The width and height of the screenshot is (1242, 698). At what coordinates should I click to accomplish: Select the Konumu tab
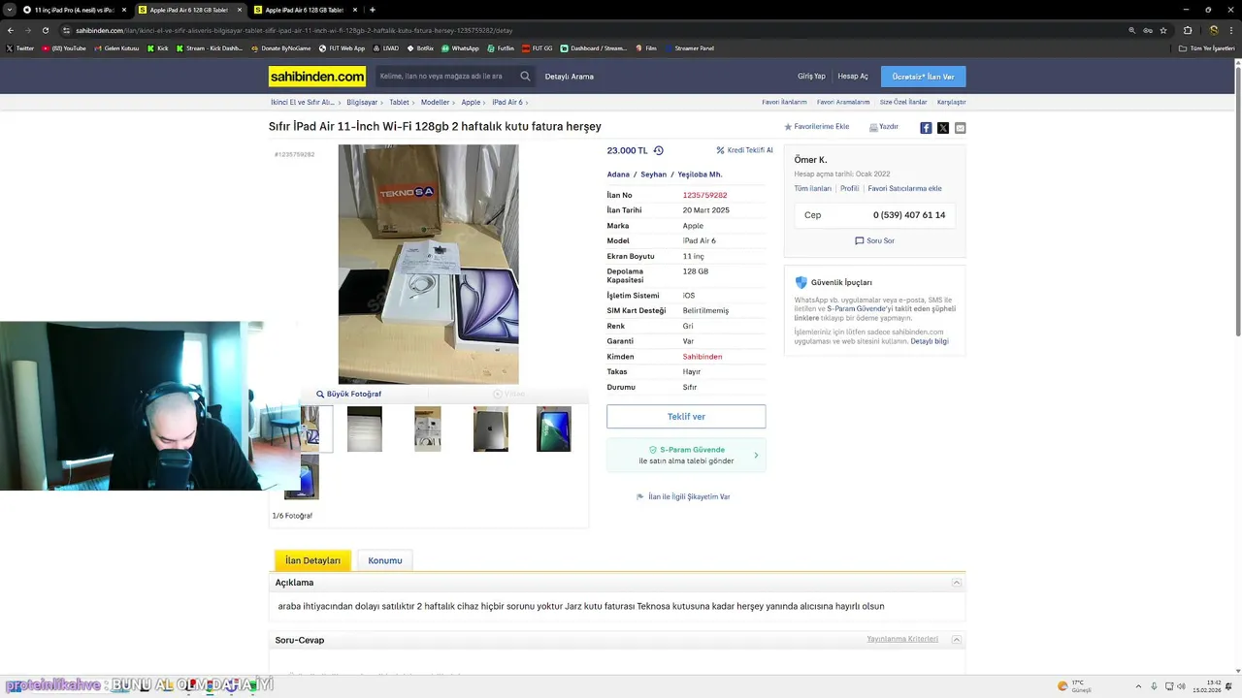tap(385, 560)
